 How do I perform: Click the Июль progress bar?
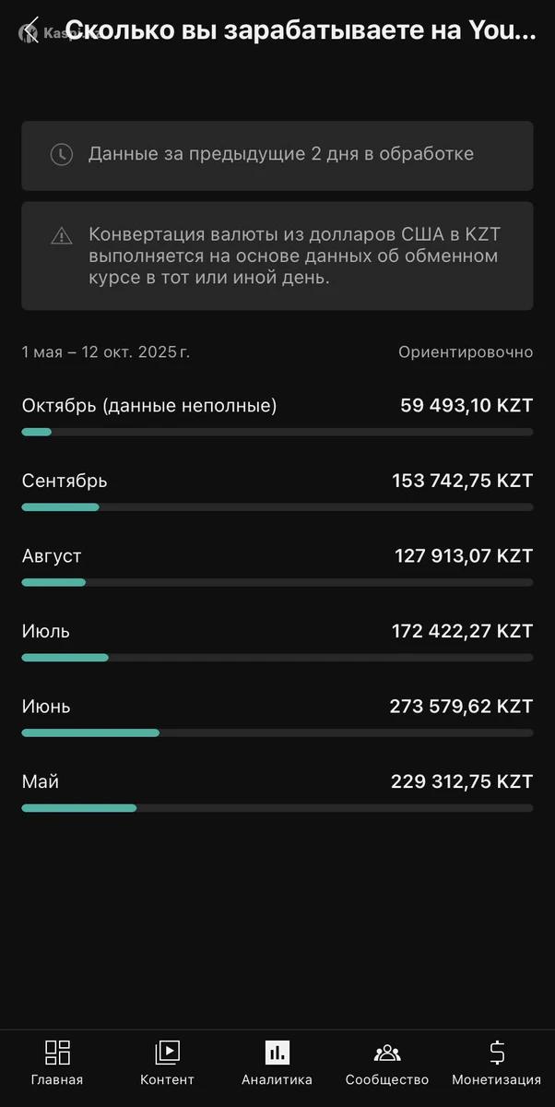[277, 658]
